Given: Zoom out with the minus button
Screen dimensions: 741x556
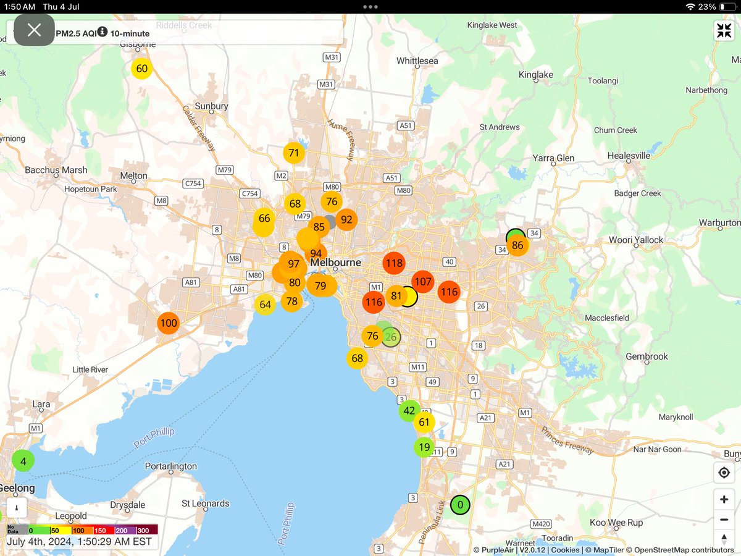Looking at the screenshot, I should (724, 520).
